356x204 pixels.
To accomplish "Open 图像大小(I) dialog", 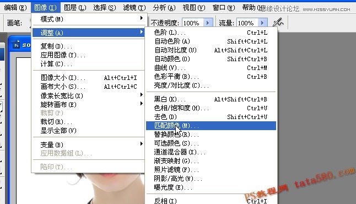I will (89, 78).
